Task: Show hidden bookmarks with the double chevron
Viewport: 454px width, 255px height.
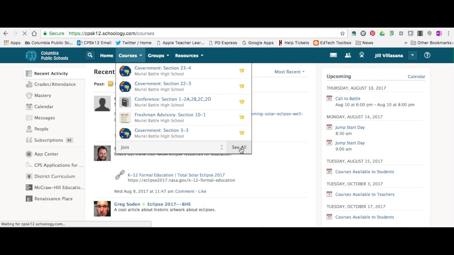Action: point(406,43)
